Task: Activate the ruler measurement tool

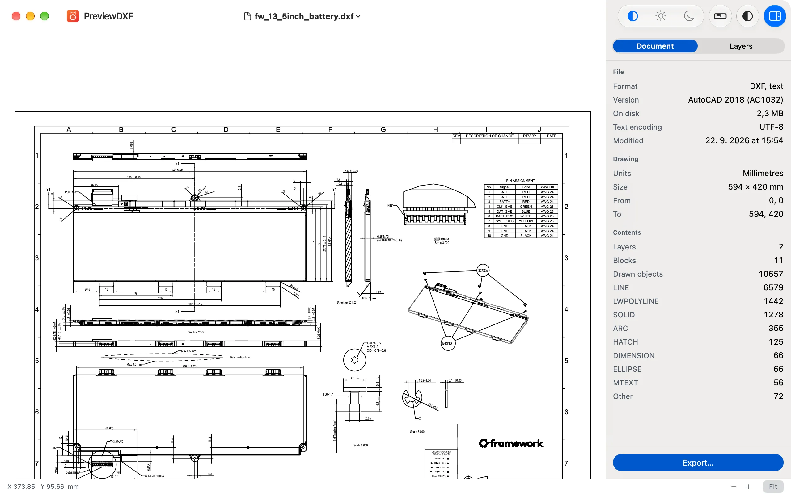Action: pyautogui.click(x=720, y=16)
